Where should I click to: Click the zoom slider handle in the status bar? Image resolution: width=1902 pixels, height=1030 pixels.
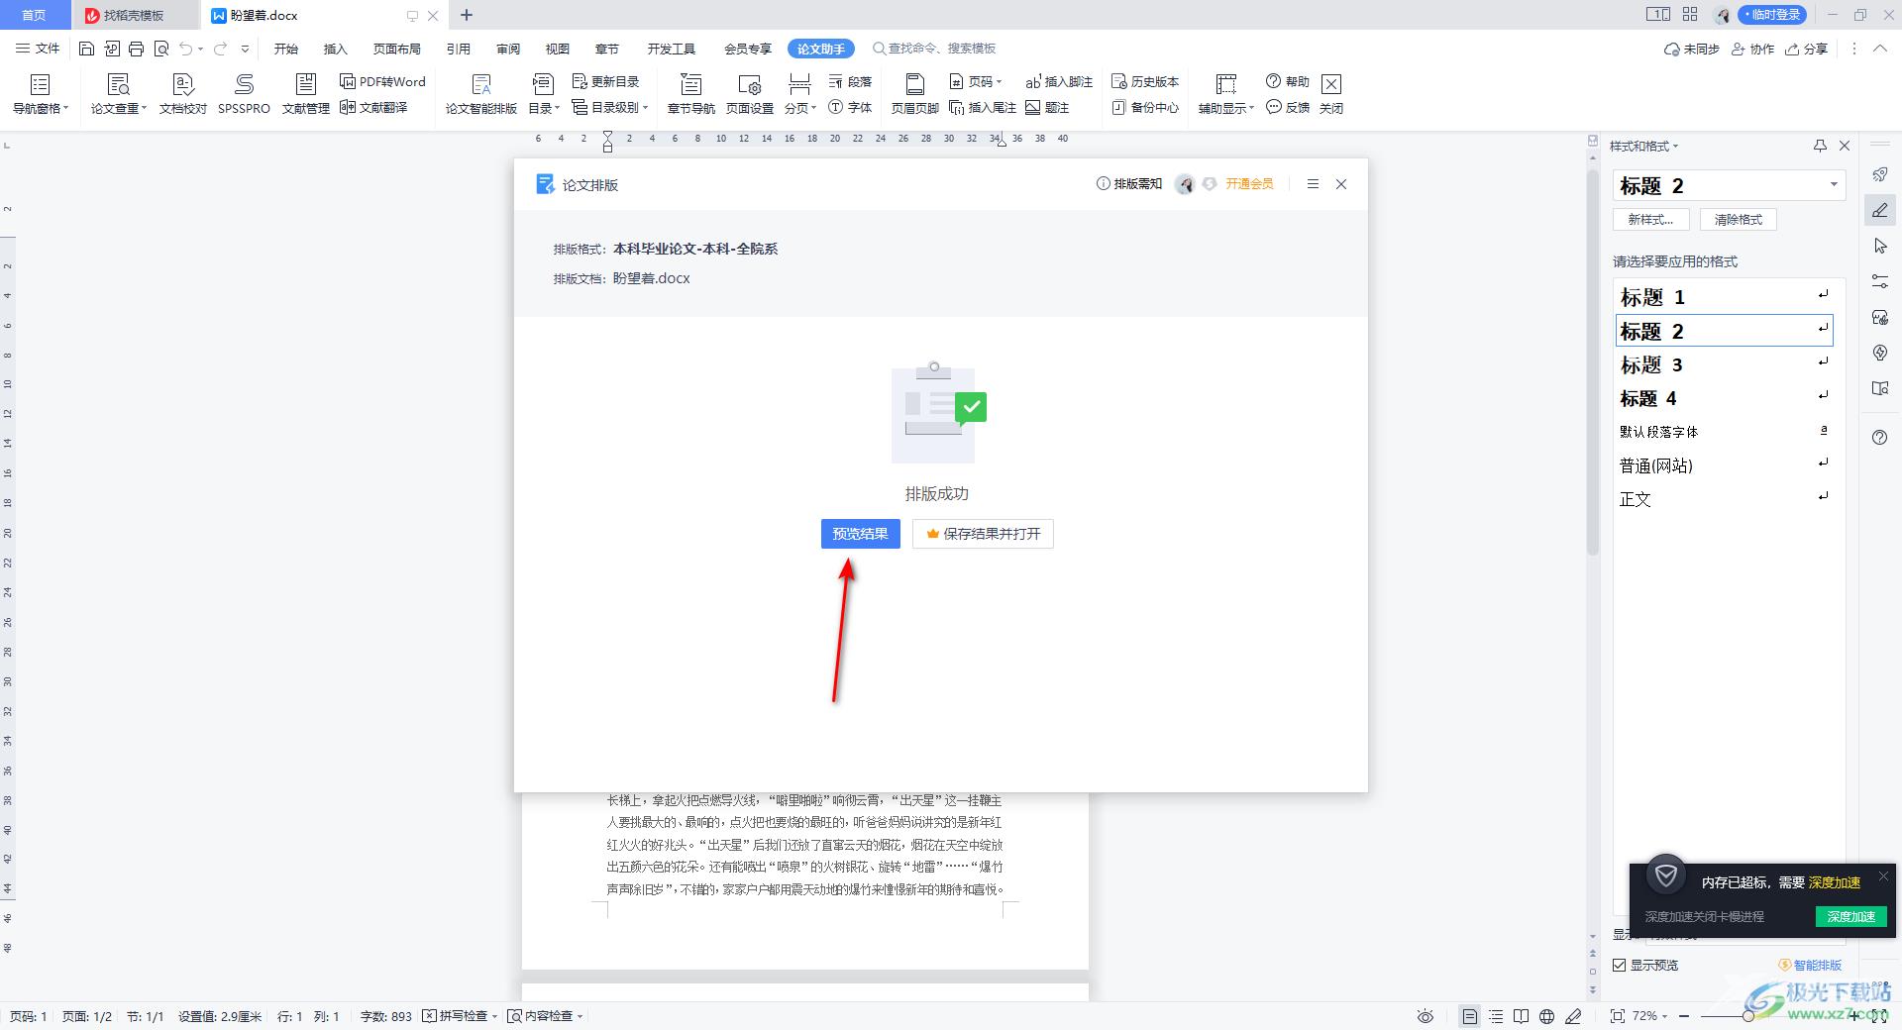coord(1748,1016)
